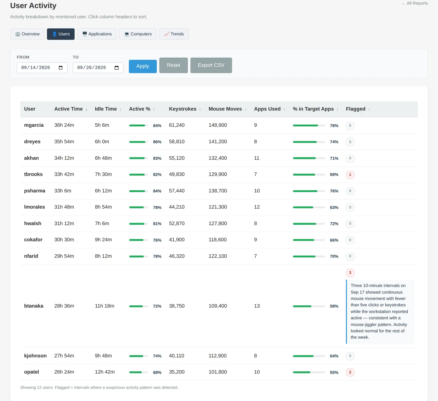Screen dimensions: 438x401
Task: Click the sort arrow beside Active Time
Action: point(86,109)
